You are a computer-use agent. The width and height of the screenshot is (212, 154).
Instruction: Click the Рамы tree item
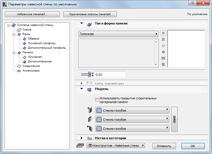coord(26,34)
